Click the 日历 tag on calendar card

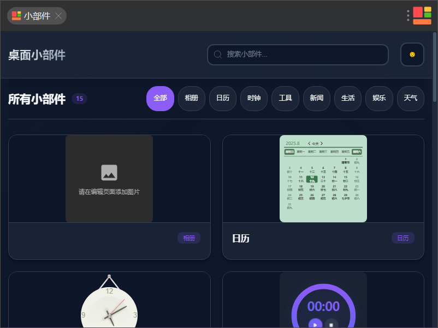[403, 238]
